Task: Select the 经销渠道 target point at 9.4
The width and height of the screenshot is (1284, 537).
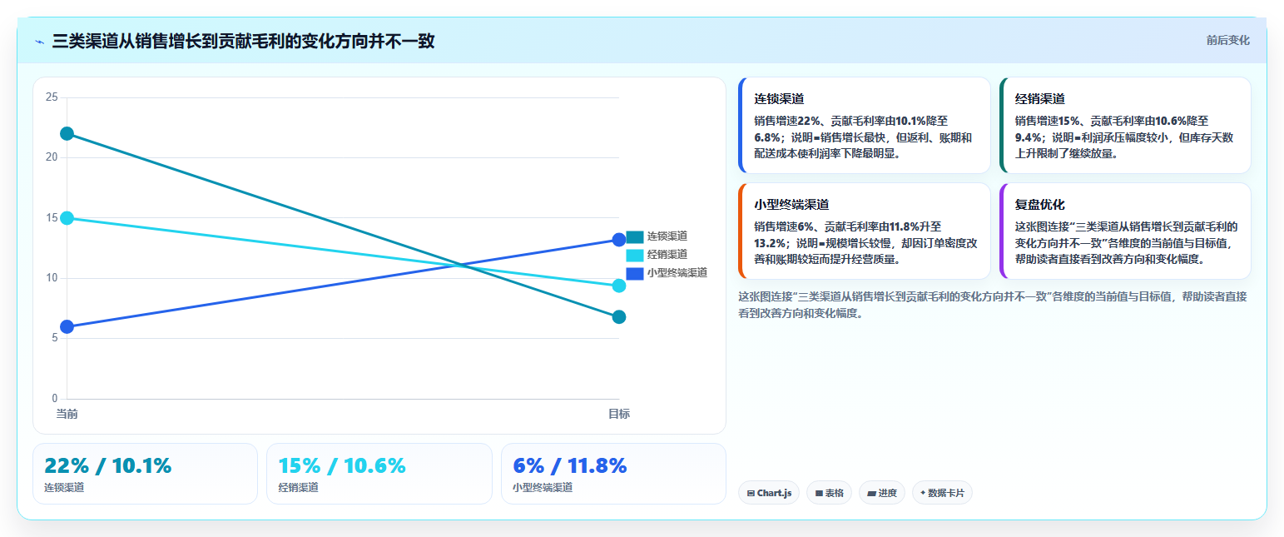Action: coord(619,286)
